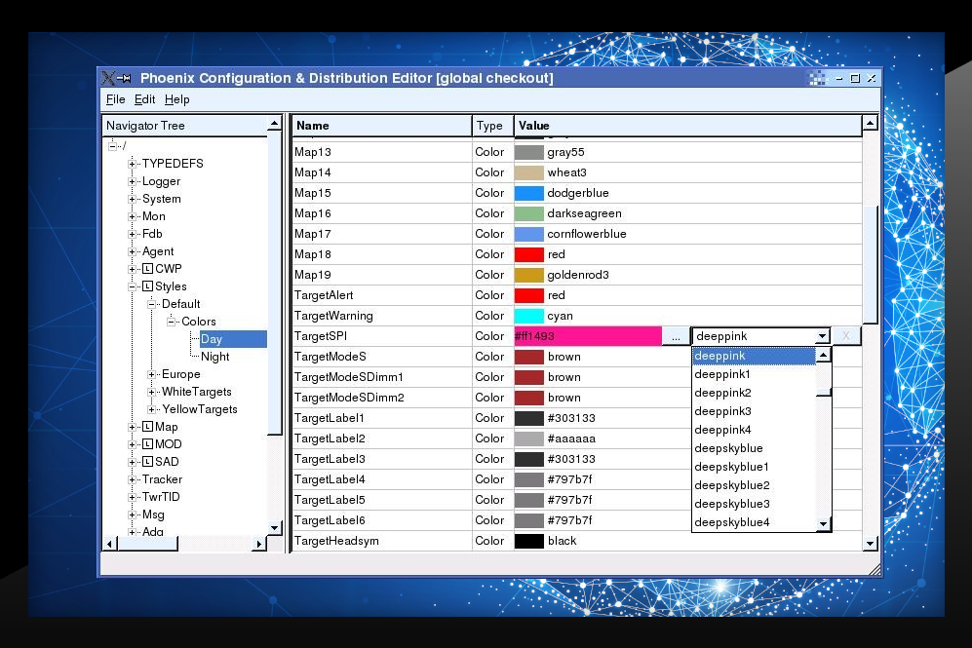Click the ellipsis button next to #ff1493

tap(676, 336)
